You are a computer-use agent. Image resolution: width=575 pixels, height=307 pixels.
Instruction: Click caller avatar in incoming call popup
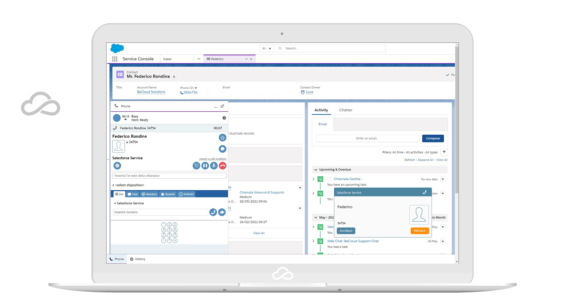pyautogui.click(x=419, y=215)
